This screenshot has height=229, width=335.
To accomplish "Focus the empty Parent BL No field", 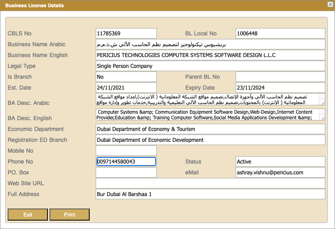I will click(280, 77).
